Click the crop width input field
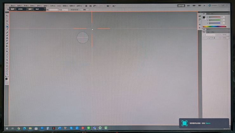This screenshot has height=133, width=235. pos(20,9)
